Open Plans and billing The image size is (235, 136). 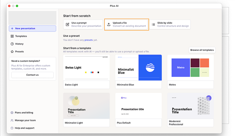click(24, 113)
